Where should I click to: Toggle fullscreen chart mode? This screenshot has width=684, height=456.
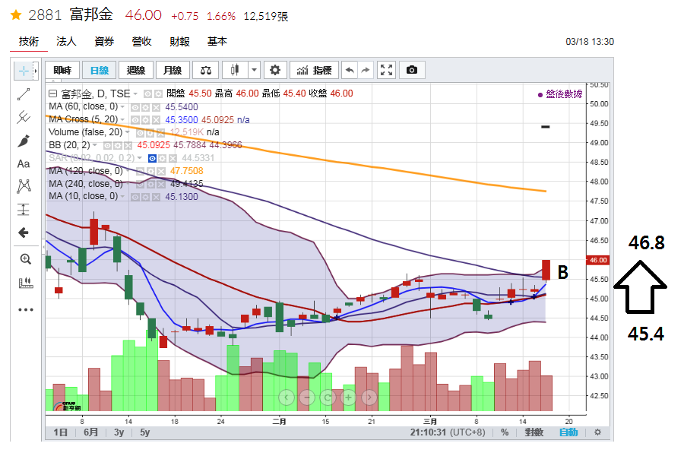(386, 70)
